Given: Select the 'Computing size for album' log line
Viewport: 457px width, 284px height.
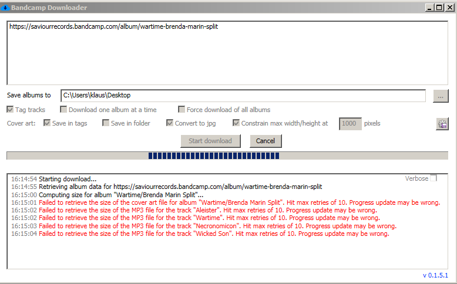Looking at the screenshot, I should (x=107, y=195).
